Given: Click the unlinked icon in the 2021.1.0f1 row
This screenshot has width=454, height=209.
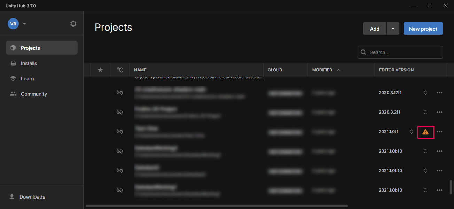Looking at the screenshot, I should [119, 132].
